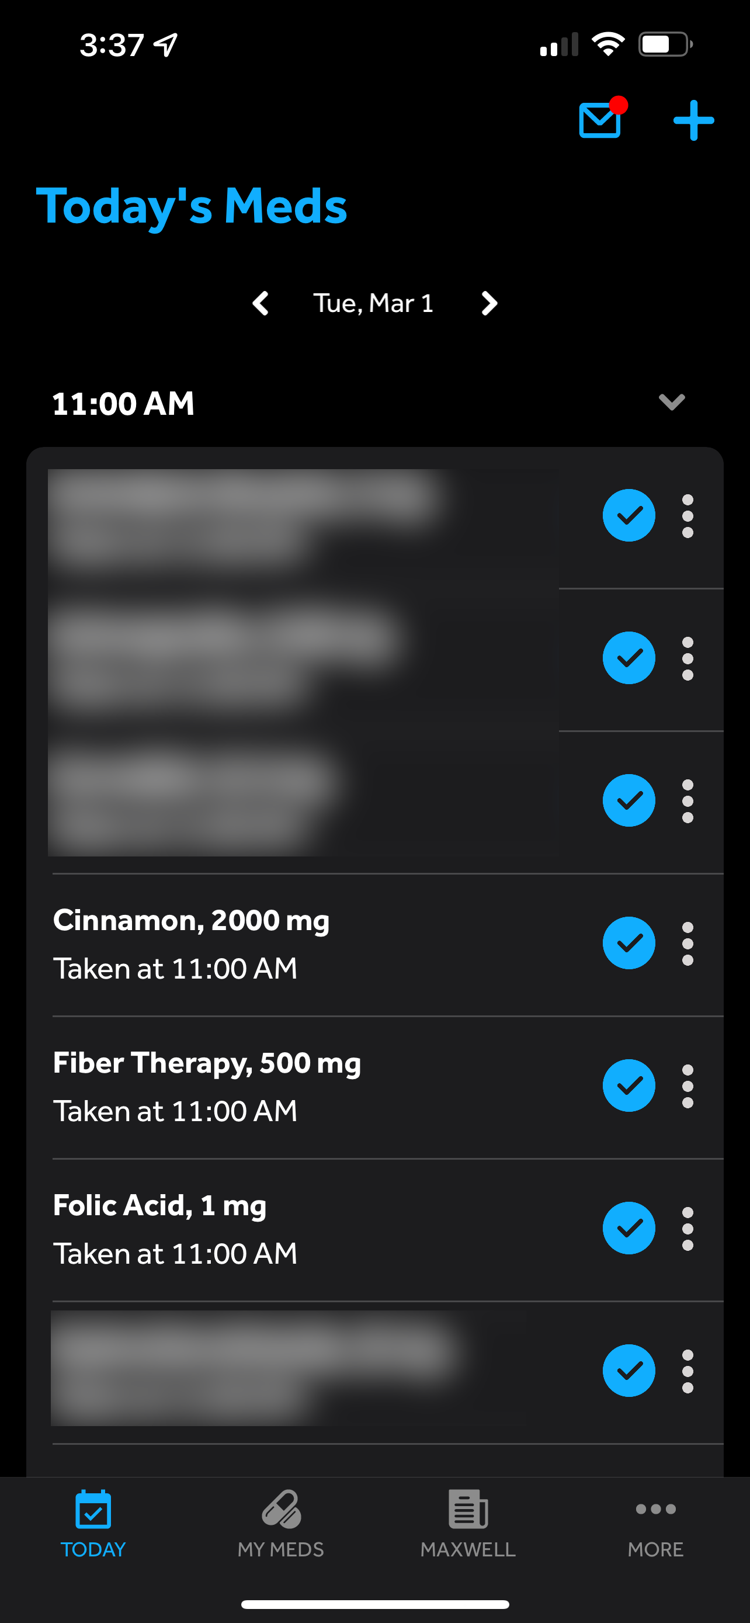The width and height of the screenshot is (750, 1623).
Task: Collapse the 11:00 AM medication group
Action: coord(671,402)
